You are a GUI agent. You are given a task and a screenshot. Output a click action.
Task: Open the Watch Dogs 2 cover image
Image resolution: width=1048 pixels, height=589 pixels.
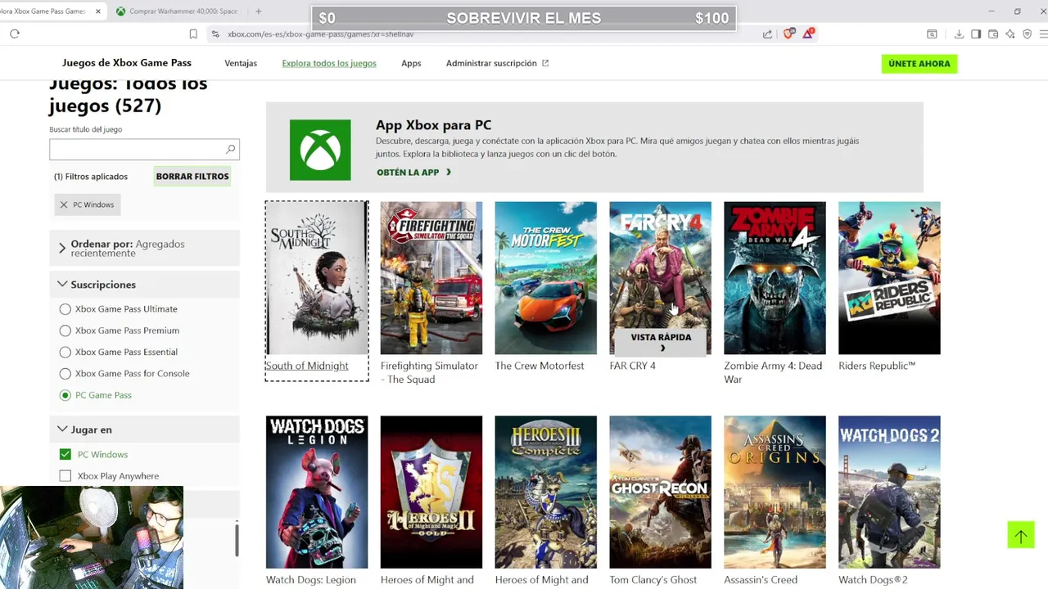889,492
